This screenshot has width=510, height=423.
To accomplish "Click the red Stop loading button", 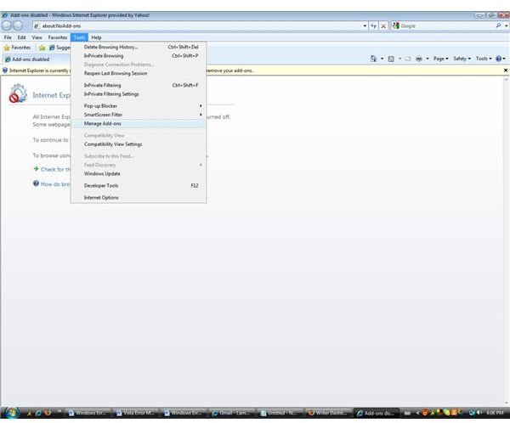I will [383, 26].
